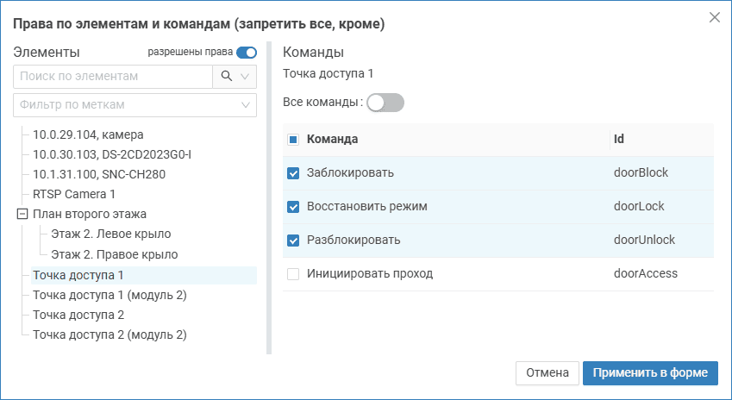
Task: Open the search options dropdown arrow
Action: (x=246, y=76)
